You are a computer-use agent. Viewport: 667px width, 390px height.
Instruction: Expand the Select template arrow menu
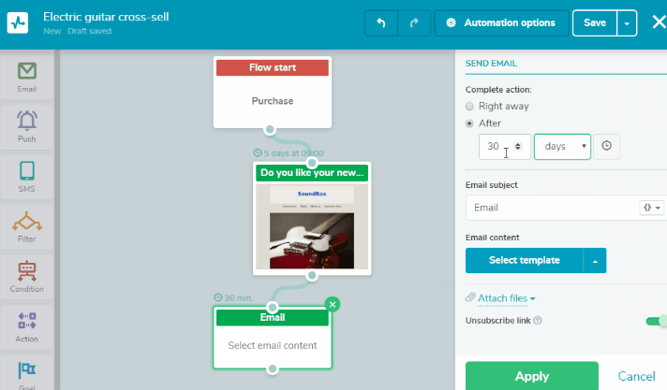[594, 260]
